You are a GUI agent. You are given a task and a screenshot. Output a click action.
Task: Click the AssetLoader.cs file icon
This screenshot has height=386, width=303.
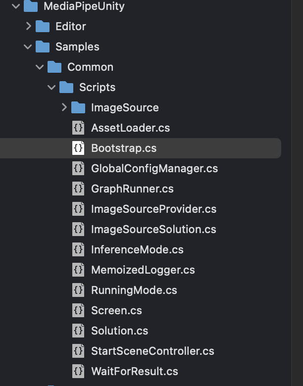(78, 128)
